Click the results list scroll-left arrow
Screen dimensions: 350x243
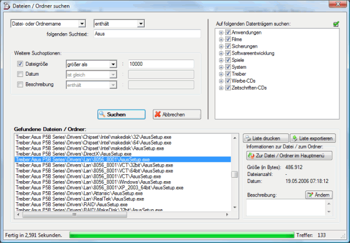(x=18, y=214)
